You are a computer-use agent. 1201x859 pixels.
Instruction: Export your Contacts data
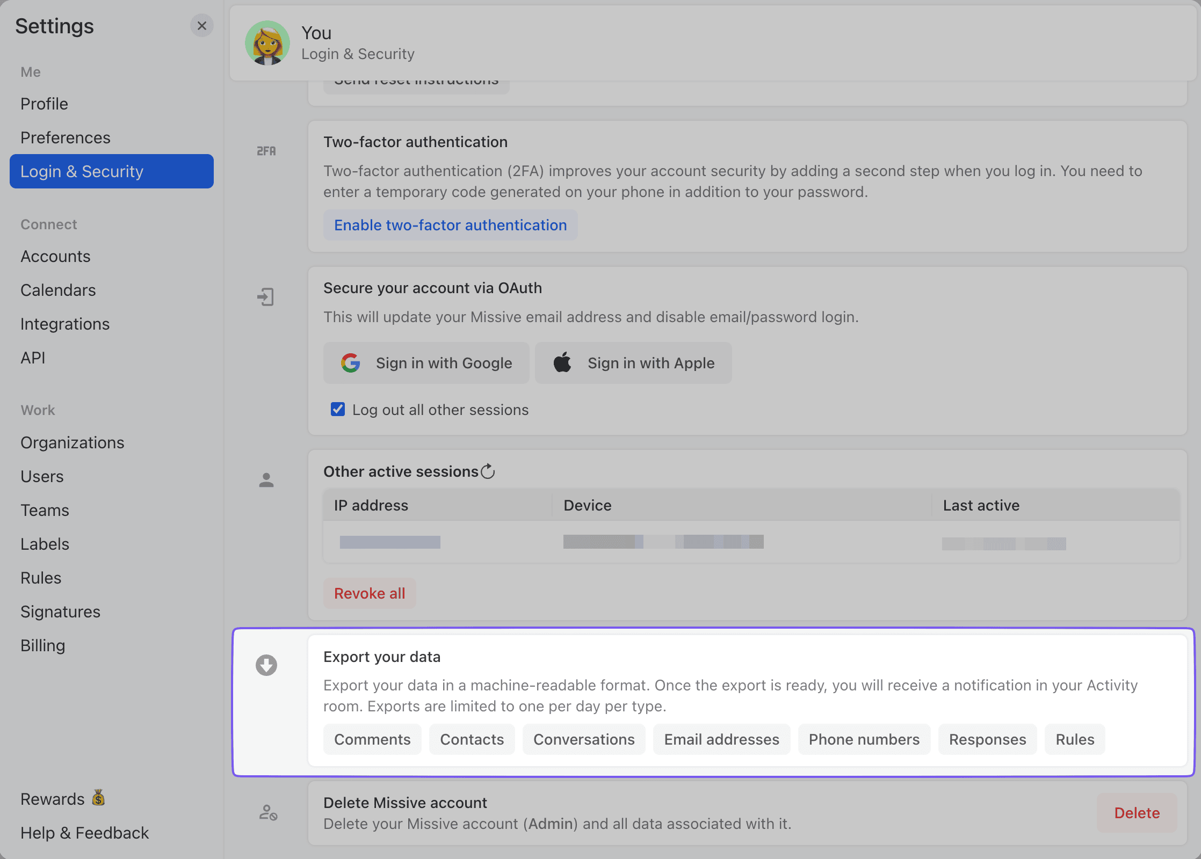(472, 739)
